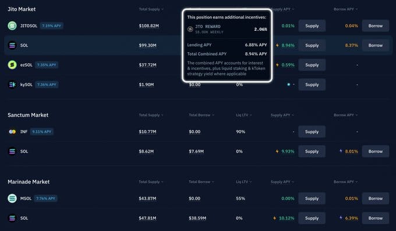This screenshot has width=396, height=231.
Task: Supply INF in Sanctum Market
Action: [312, 132]
